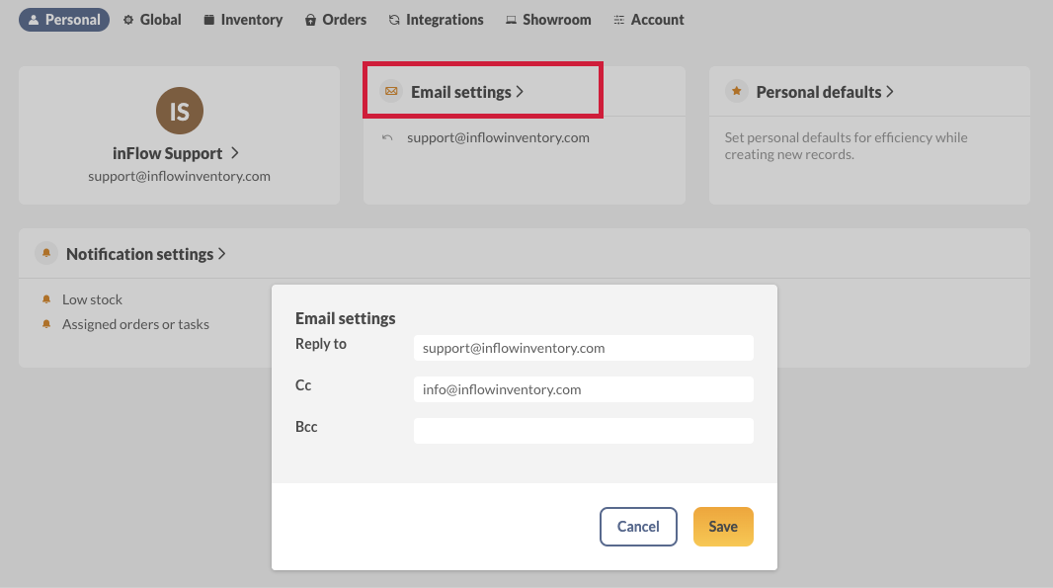This screenshot has width=1053, height=588.
Task: Click the star icon on Personal defaults
Action: 736,90
